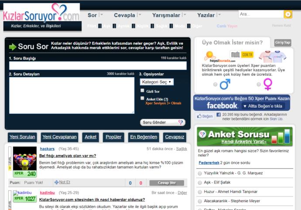Switch to the En Beğenilen tab

click(x=144, y=137)
